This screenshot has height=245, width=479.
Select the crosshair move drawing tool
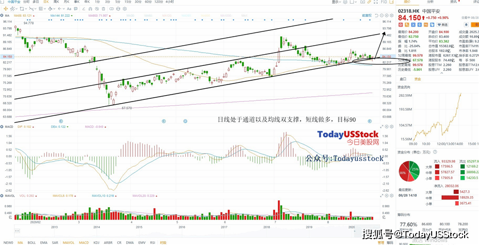click(6, 9)
